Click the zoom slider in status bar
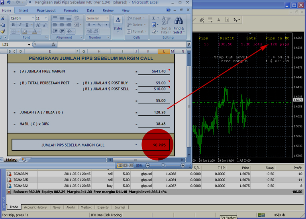 pos(163,165)
